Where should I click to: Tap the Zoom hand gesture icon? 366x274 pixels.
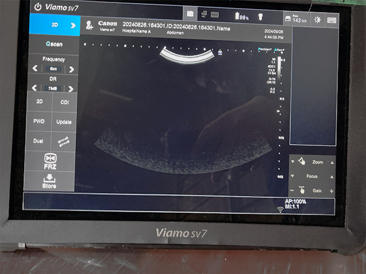pos(301,161)
